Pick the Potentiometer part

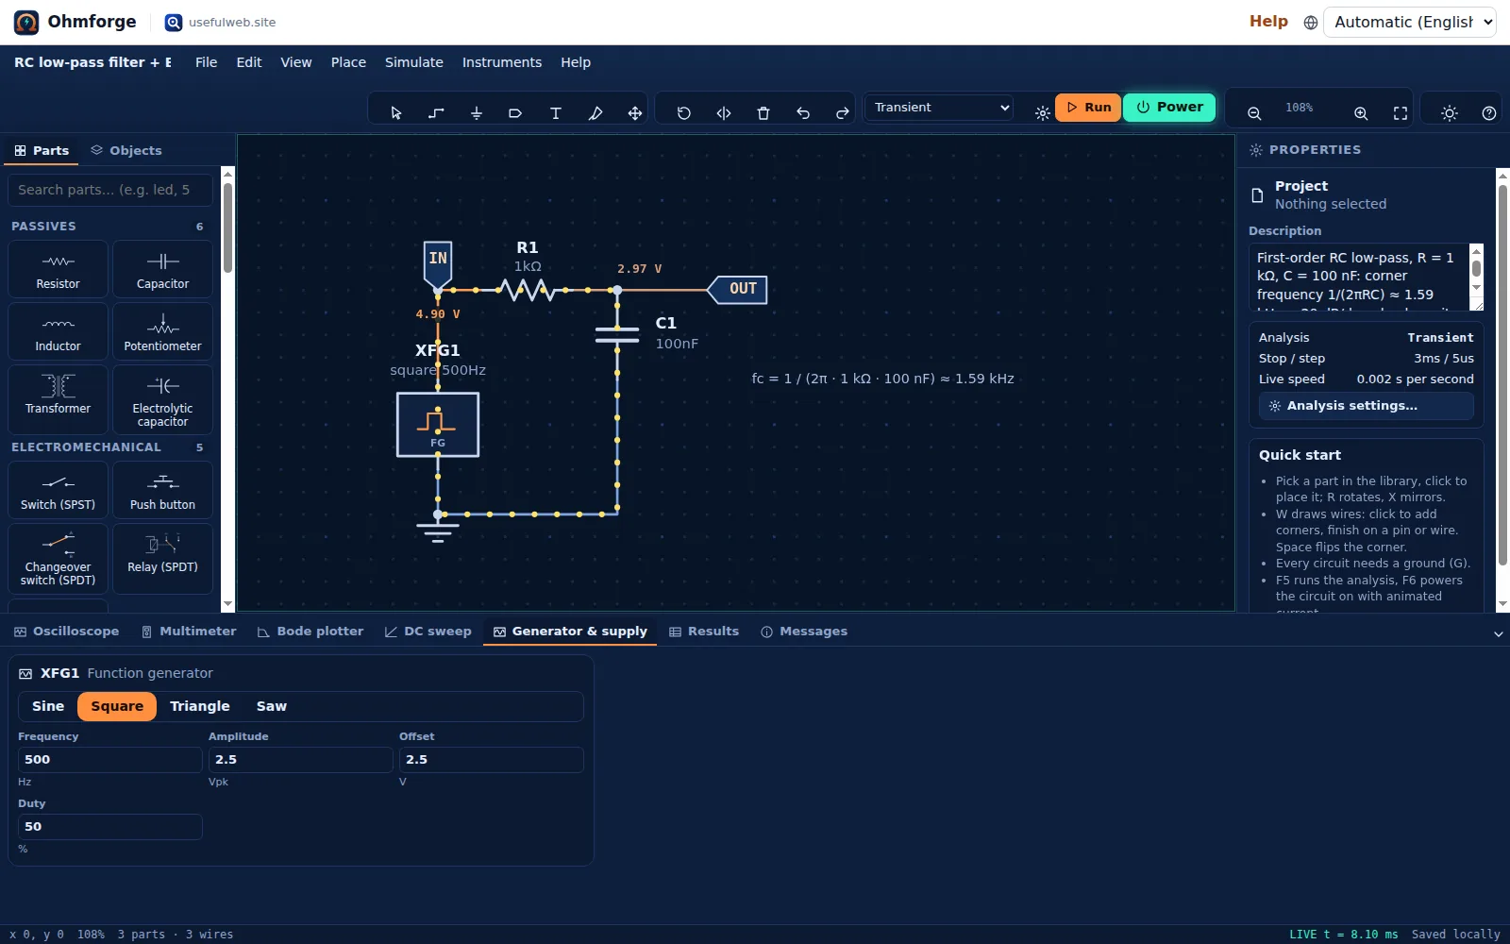pos(162,331)
